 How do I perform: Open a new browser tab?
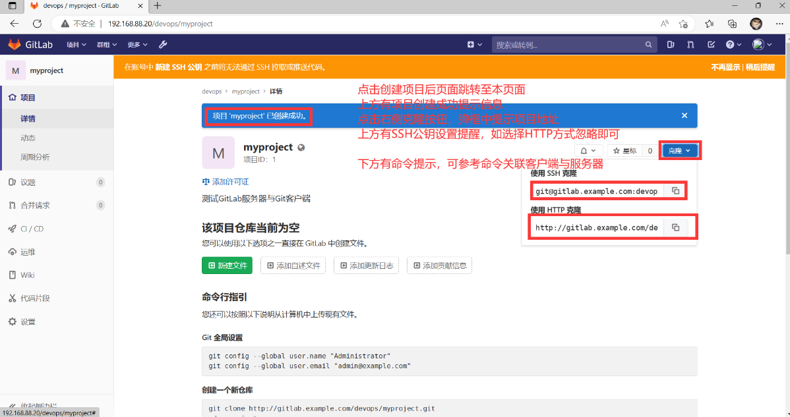tap(158, 5)
